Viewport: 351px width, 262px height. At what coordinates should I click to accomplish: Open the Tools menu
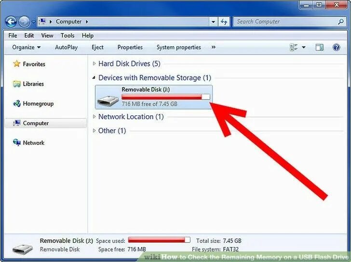(x=67, y=36)
